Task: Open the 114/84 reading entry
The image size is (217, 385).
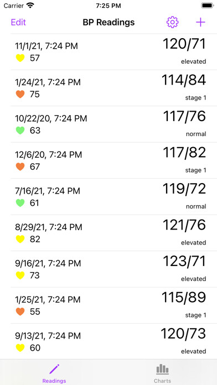Action: click(x=108, y=88)
